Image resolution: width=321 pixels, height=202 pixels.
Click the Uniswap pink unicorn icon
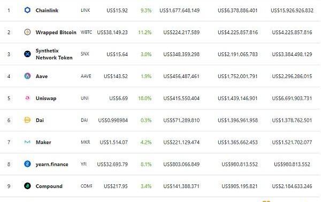(27, 98)
